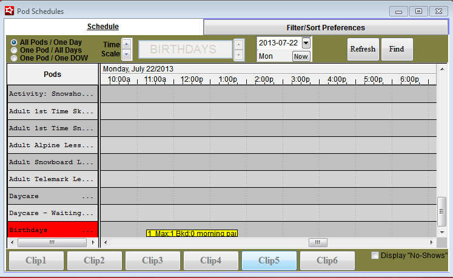
Task: Click the Pod Schedules app star icon
Action: coord(9,11)
